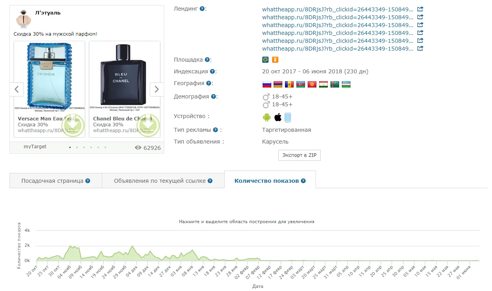Select the last carousel pagination dot
Image resolution: width=492 pixels, height=291 pixels.
pyautogui.click(x=105, y=147)
